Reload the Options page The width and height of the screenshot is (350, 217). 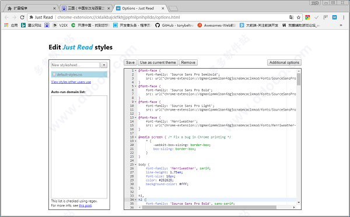pos(22,17)
